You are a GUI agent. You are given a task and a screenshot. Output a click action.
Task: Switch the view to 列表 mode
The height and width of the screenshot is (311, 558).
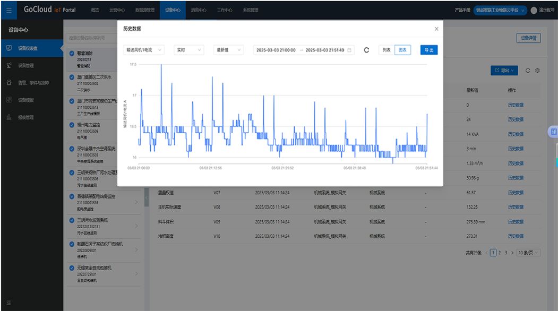pos(387,50)
